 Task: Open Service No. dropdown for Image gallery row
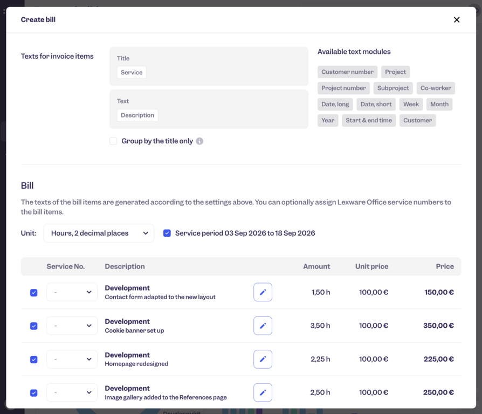coord(72,392)
